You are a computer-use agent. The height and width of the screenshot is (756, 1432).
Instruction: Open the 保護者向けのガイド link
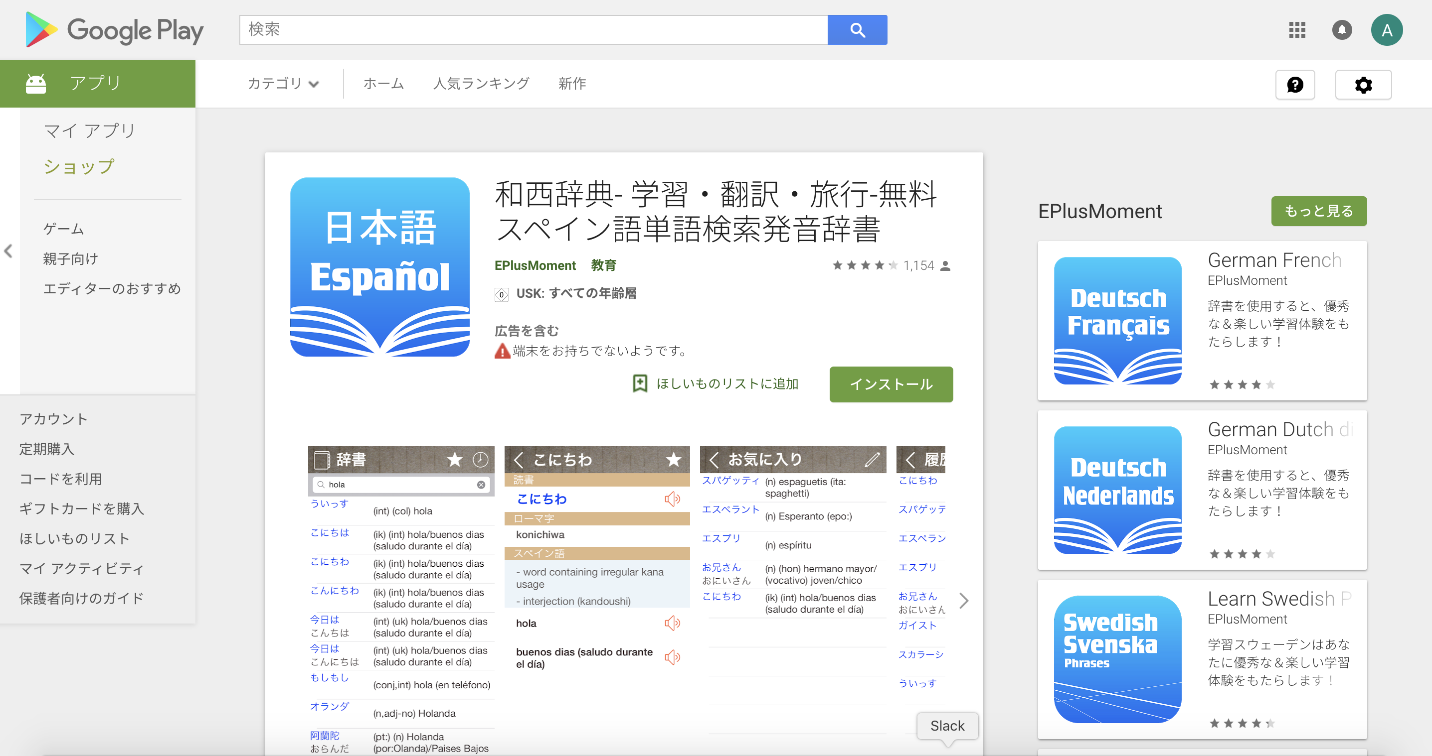click(82, 598)
